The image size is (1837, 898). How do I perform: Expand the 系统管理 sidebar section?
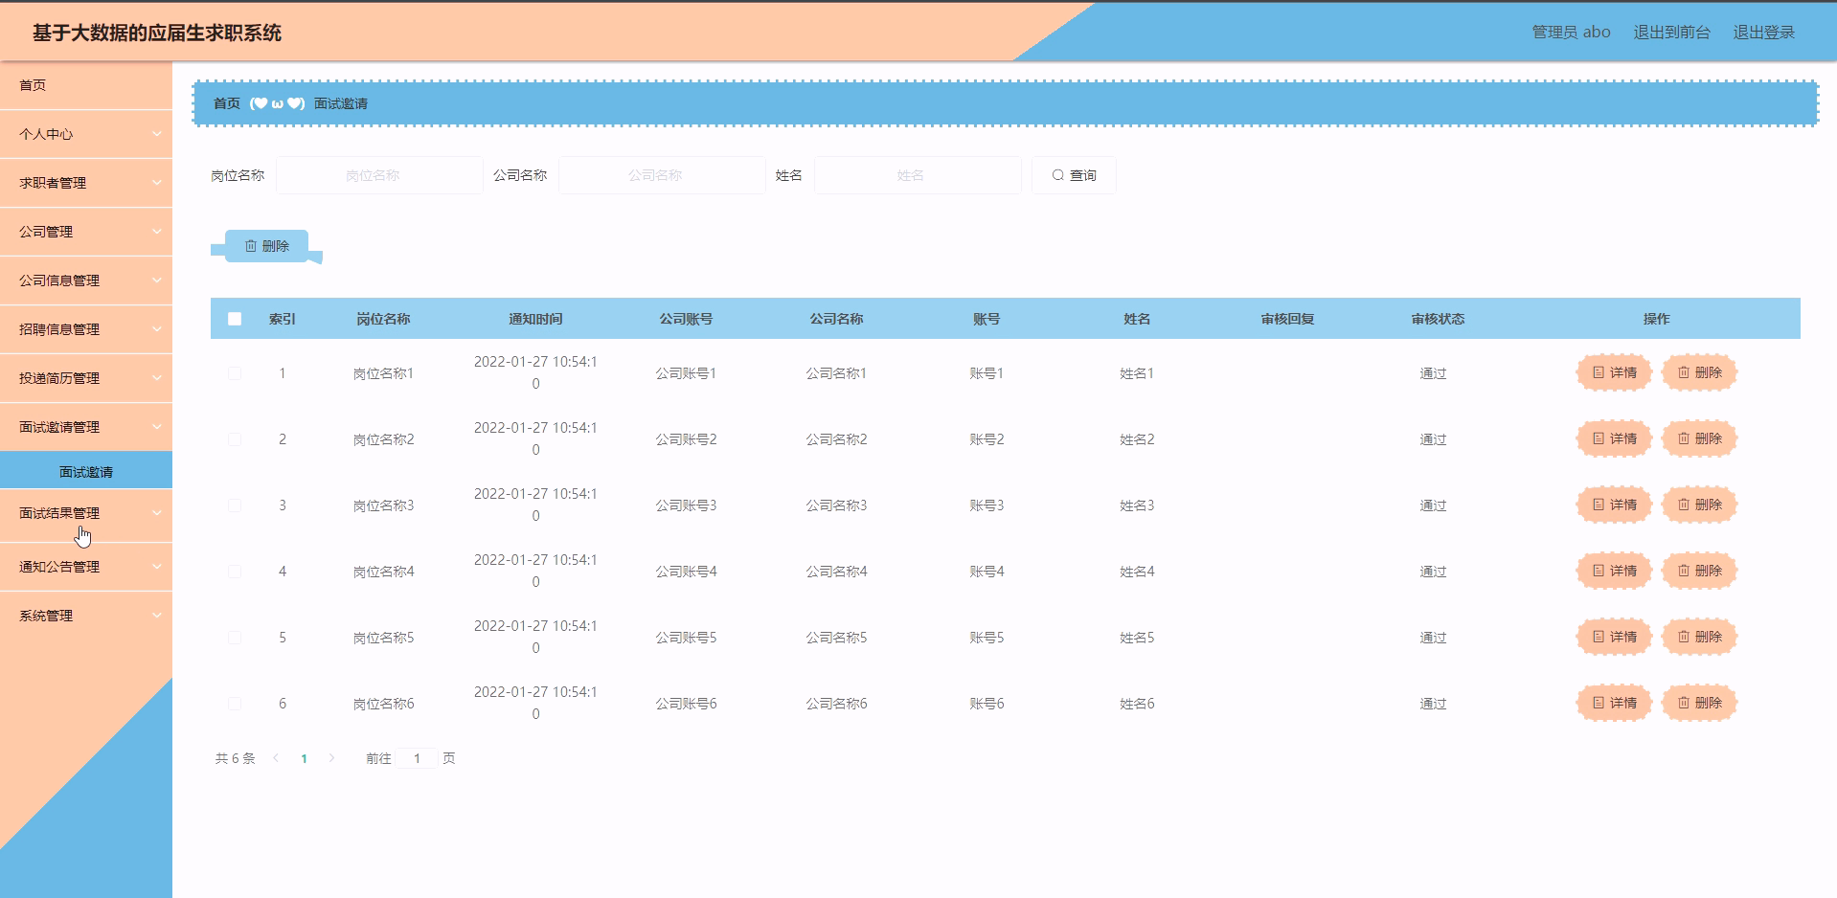[x=85, y=616]
